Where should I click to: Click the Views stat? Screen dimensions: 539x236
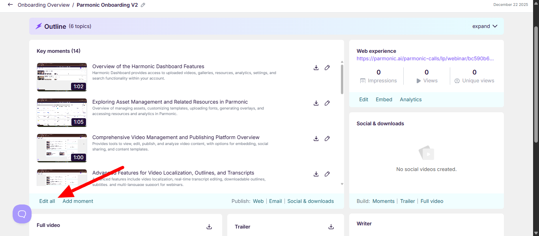point(427,76)
